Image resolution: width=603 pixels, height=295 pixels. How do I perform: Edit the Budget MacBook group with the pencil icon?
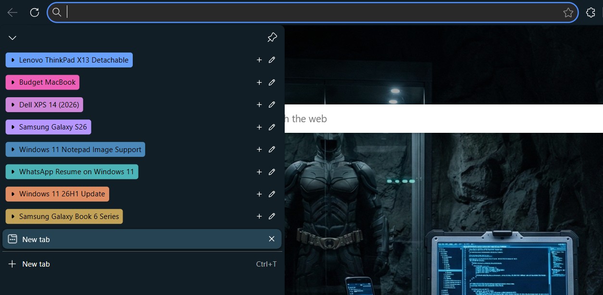[272, 82]
